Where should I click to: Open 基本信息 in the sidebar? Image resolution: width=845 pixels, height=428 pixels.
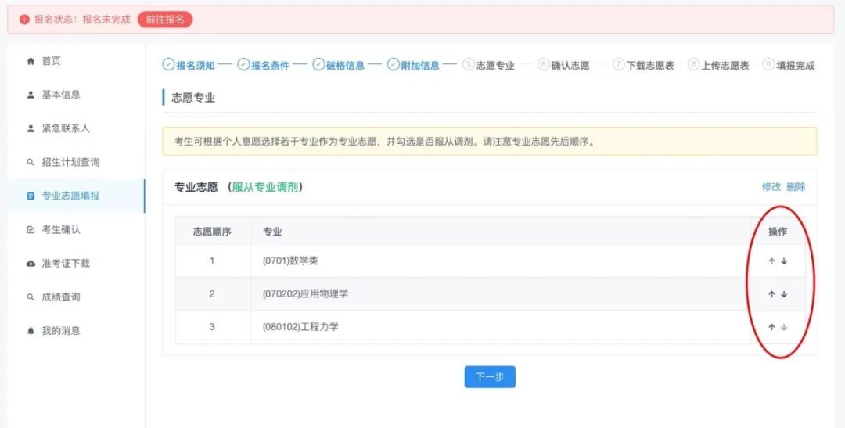point(77,95)
